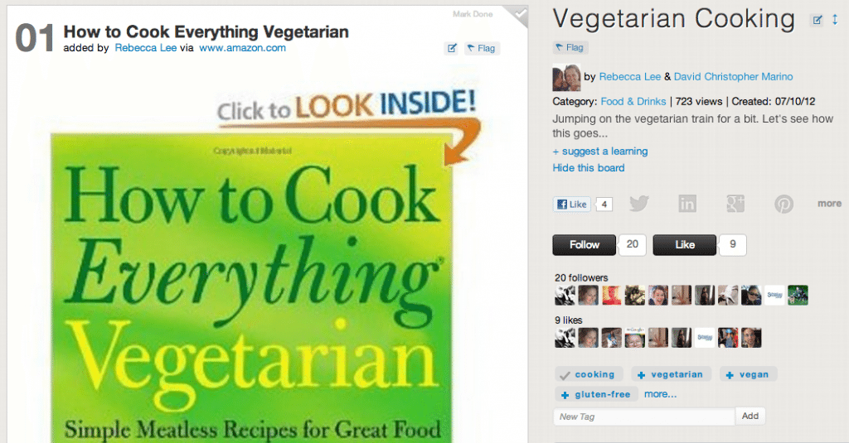Click the New Tag input field
The width and height of the screenshot is (849, 443).
click(643, 417)
